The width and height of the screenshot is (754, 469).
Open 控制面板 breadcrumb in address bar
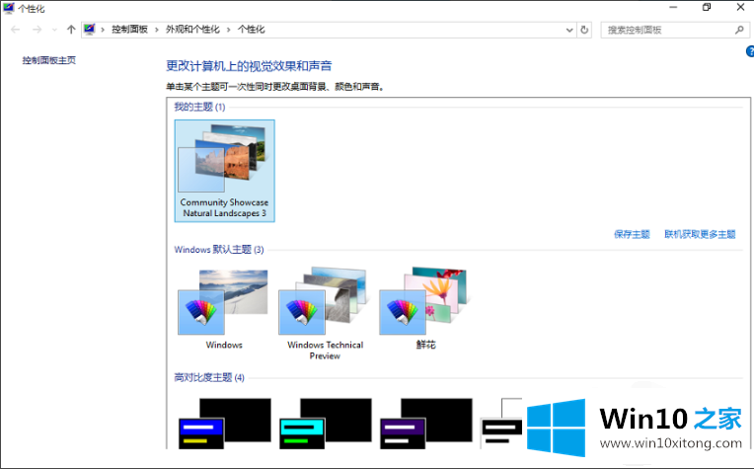point(130,30)
